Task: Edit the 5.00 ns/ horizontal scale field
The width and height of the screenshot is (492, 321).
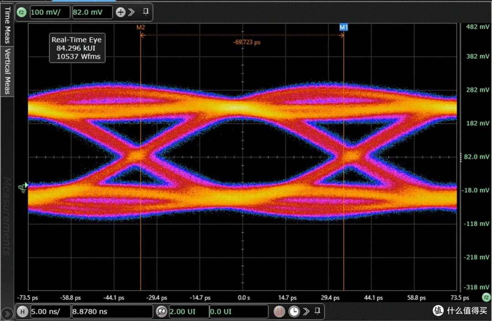Action: tap(50, 311)
